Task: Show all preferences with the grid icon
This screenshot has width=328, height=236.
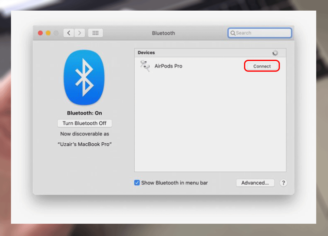Action: pos(95,33)
